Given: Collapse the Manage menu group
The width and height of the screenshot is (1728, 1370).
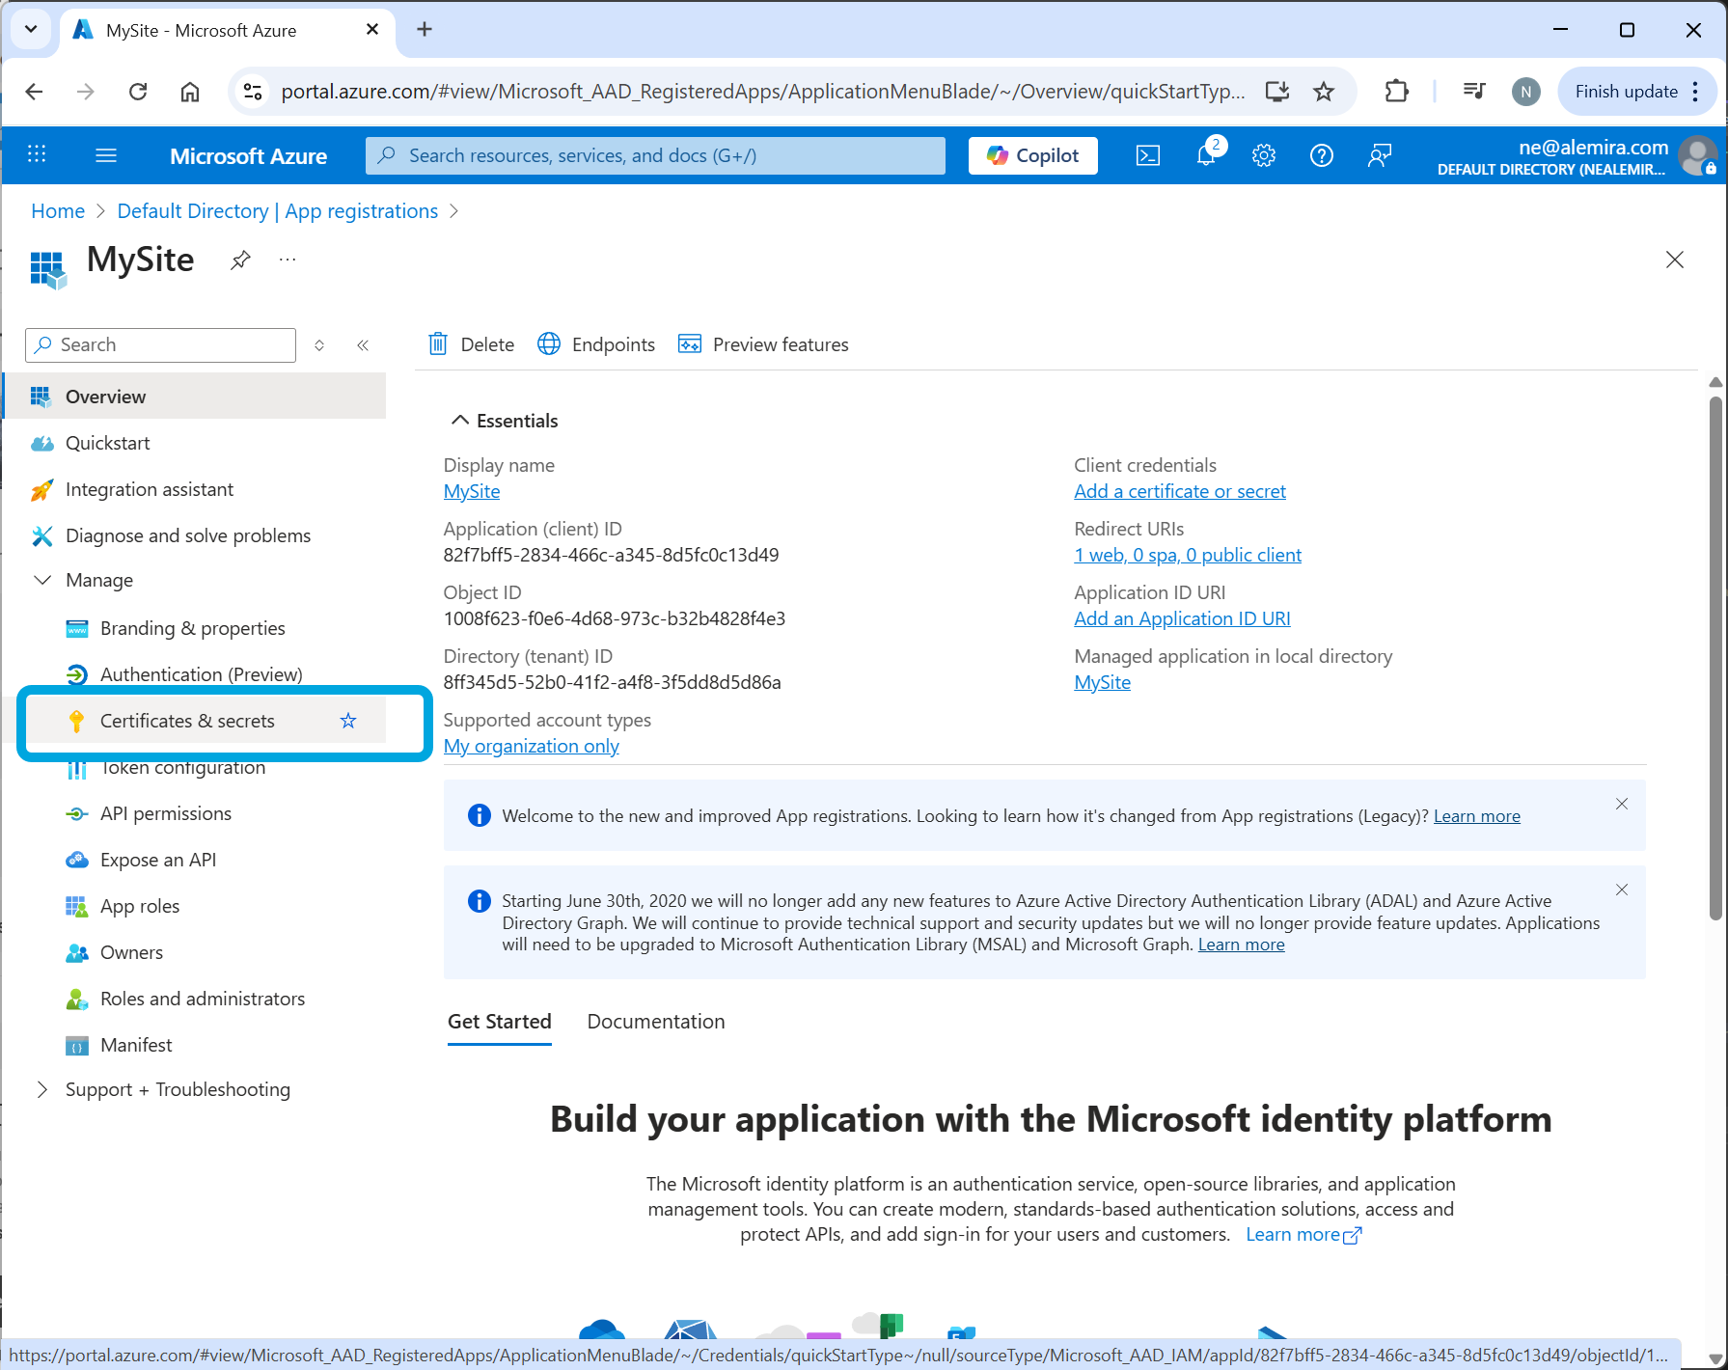Looking at the screenshot, I should 42,580.
